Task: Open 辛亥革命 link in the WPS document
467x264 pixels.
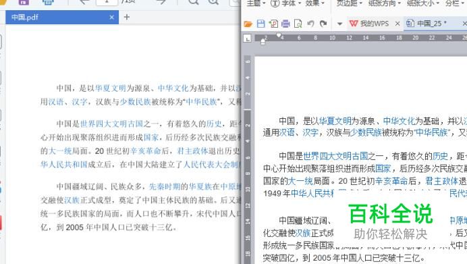Action: 391,181
